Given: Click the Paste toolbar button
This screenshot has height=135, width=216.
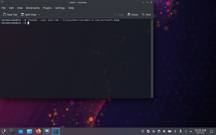Looking at the screenshot, I should [133, 15].
